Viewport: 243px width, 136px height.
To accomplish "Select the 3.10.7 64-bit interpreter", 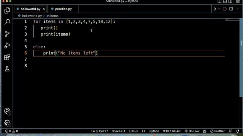I will click(x=172, y=131).
